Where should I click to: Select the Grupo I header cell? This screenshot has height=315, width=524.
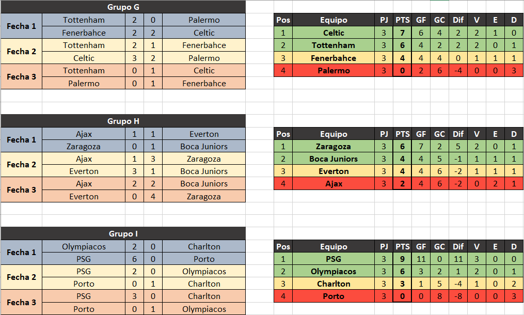(123, 234)
